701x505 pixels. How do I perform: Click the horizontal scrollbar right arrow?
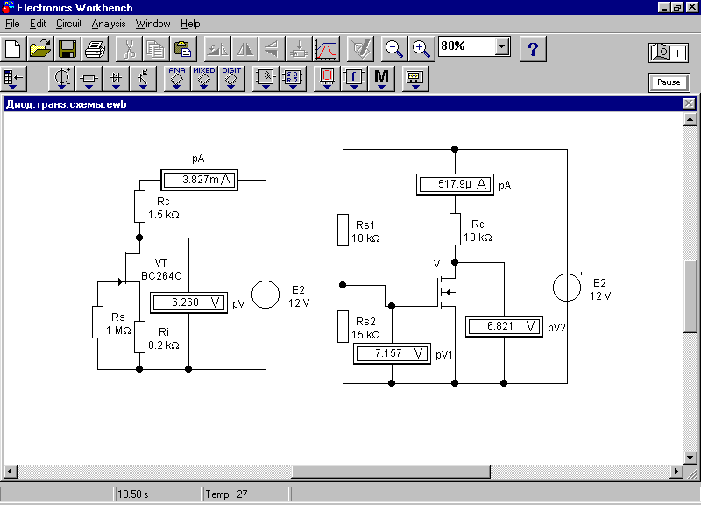pos(676,472)
